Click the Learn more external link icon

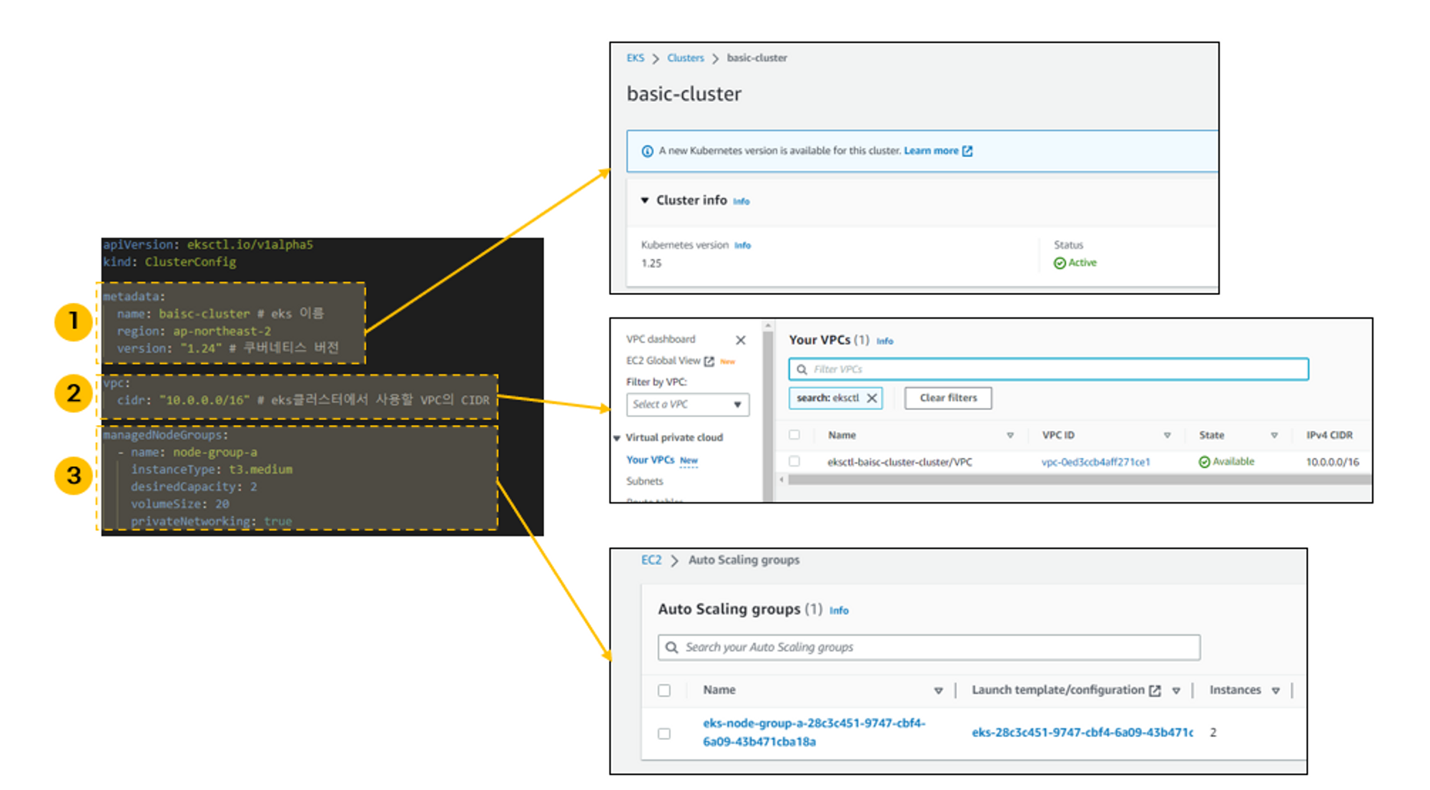point(967,151)
